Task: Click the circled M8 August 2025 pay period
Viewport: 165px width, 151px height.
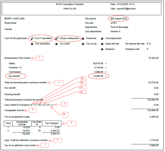Action: tap(118, 18)
